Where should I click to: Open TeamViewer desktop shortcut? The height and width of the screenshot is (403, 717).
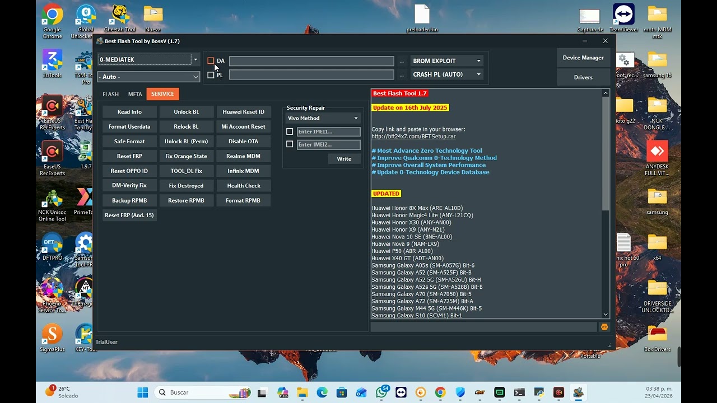(623, 18)
